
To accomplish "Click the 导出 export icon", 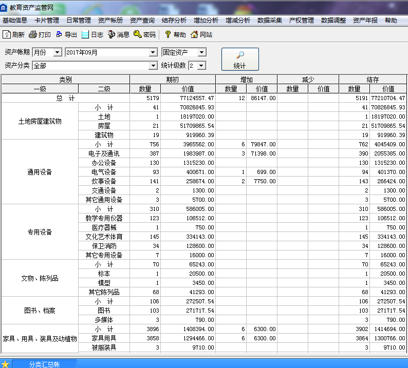I will pos(59,35).
